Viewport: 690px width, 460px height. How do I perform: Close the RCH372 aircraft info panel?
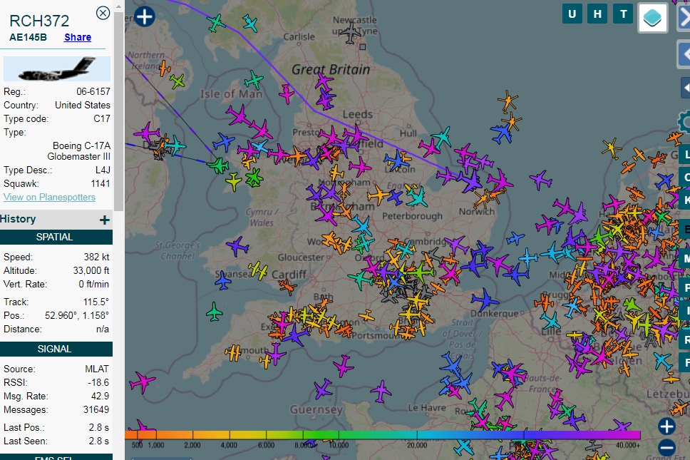tap(103, 14)
